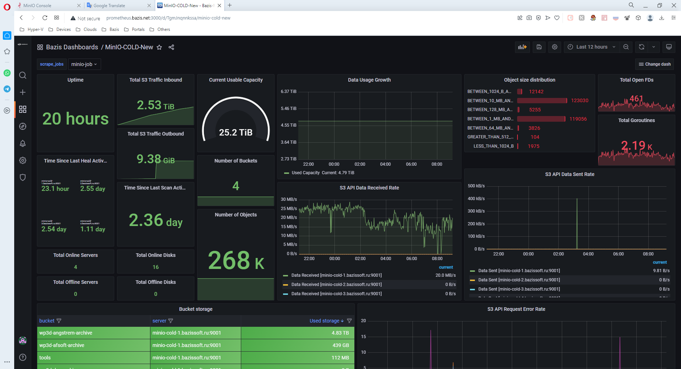Expand the auto-refresh interval chevron
This screenshot has height=369, width=681.
pos(654,47)
